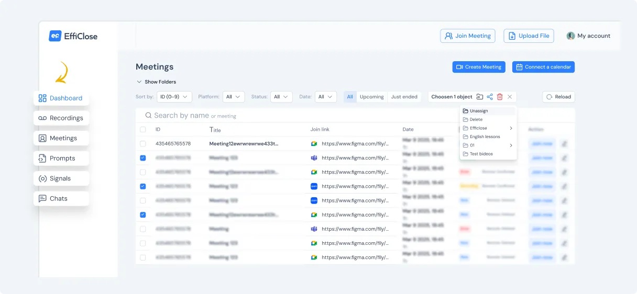Open the Platform filter dropdown

(x=234, y=97)
